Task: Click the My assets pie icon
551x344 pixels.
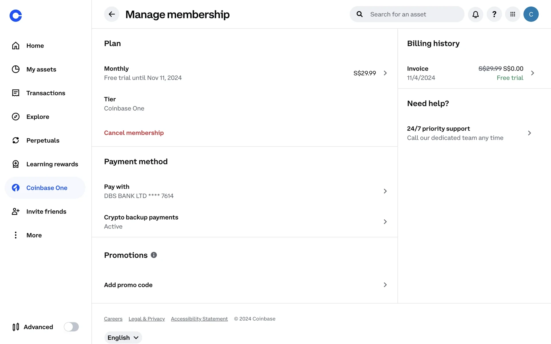Action: point(15,69)
